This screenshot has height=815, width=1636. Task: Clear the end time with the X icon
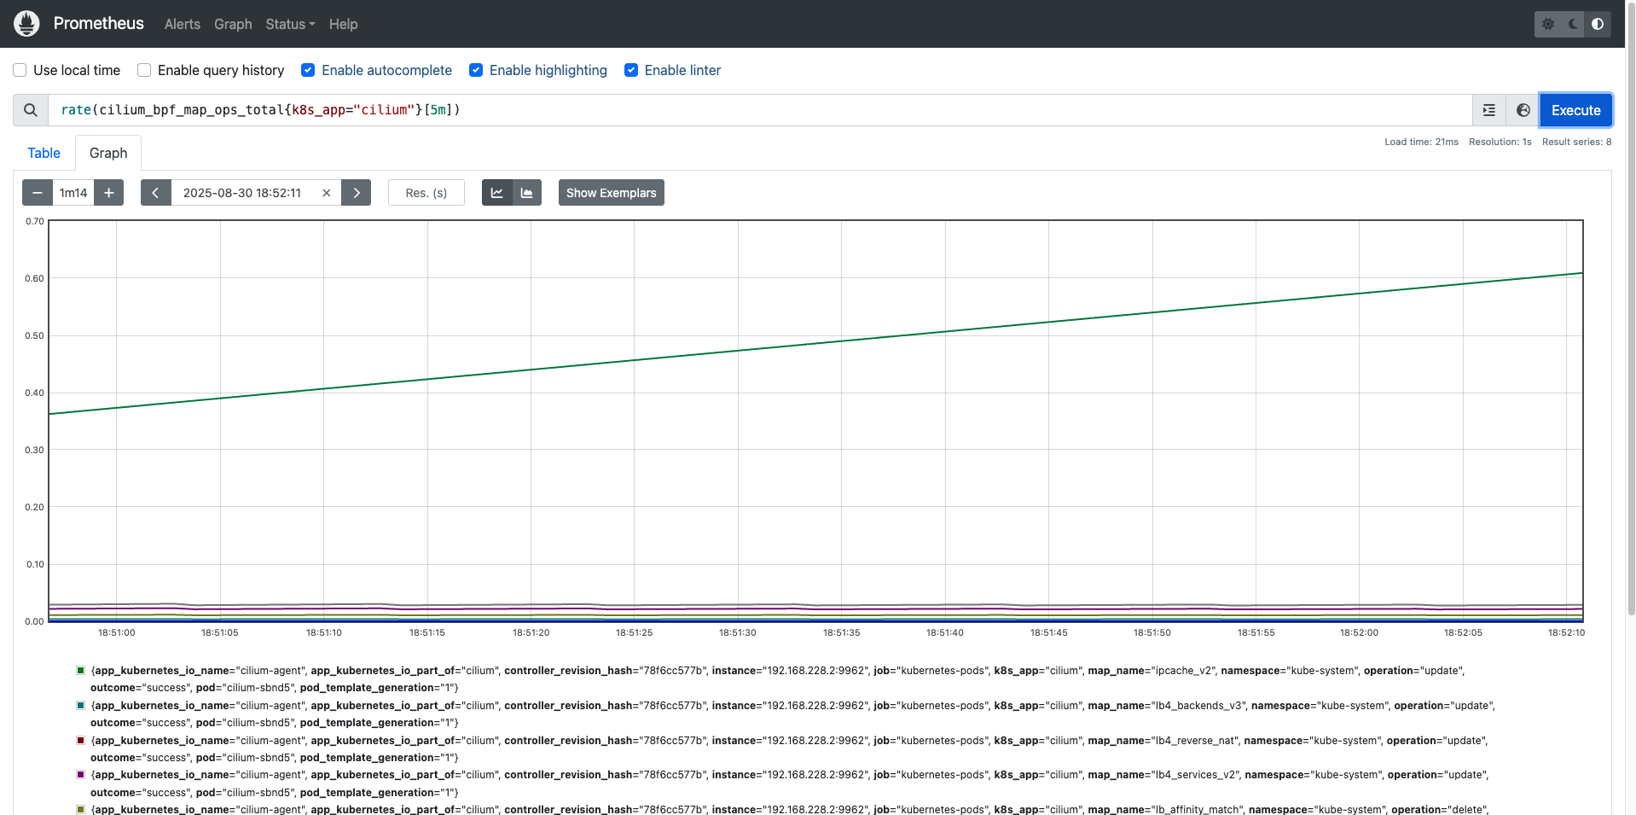point(327,193)
